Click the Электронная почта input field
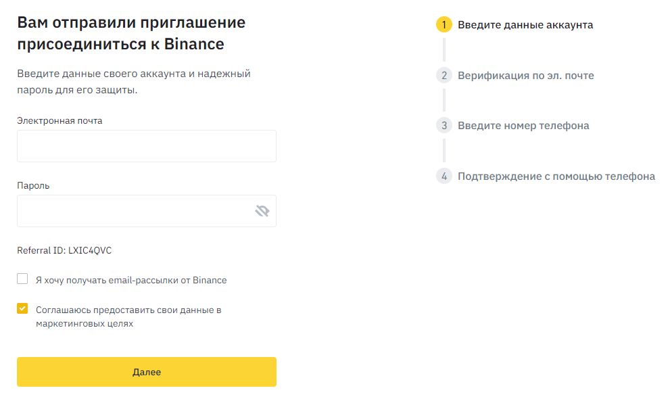 click(x=147, y=146)
